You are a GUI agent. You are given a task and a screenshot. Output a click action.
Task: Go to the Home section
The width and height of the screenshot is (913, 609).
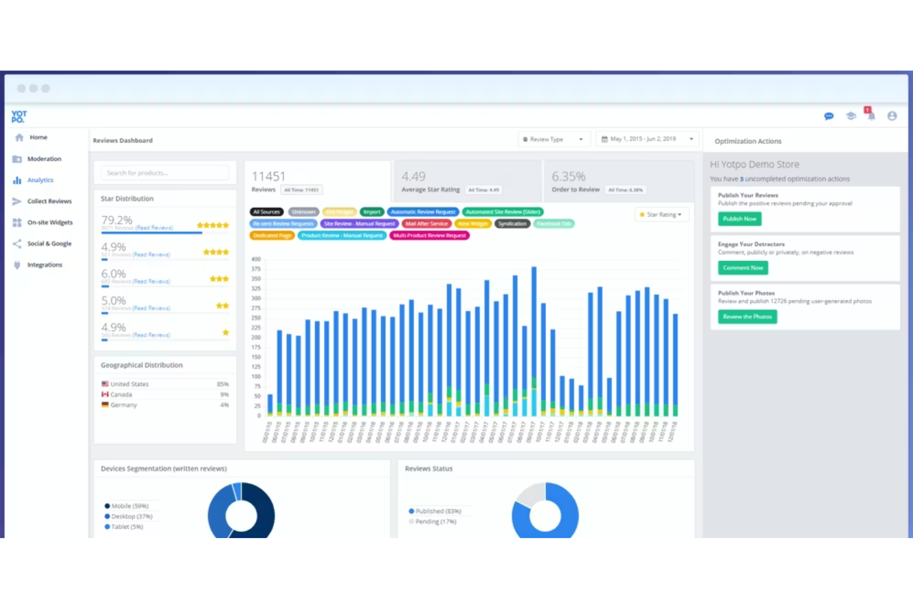pos(38,137)
